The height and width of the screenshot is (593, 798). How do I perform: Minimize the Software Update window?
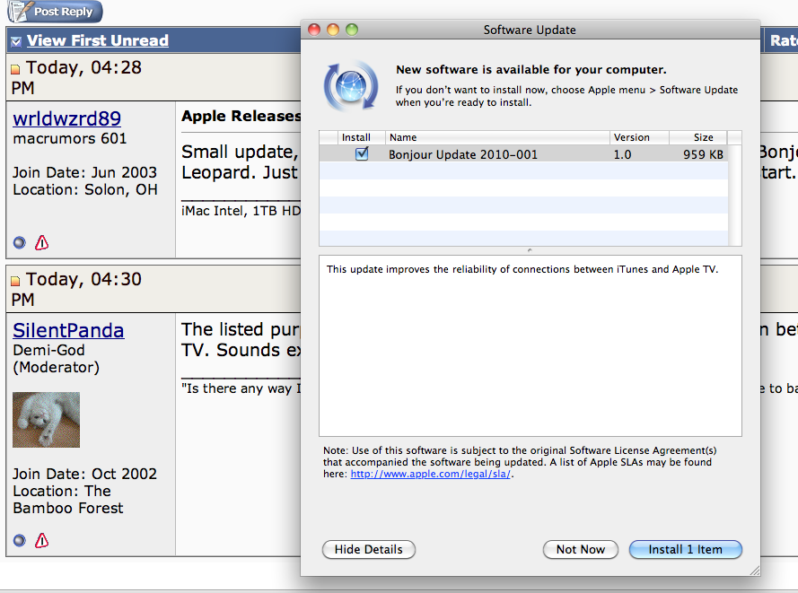pos(333,30)
